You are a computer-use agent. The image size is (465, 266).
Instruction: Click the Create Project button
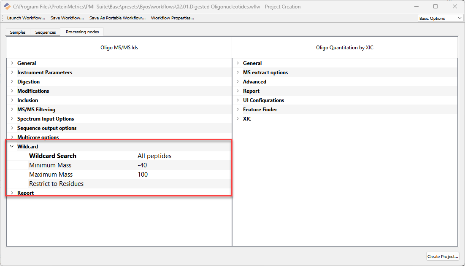443,256
